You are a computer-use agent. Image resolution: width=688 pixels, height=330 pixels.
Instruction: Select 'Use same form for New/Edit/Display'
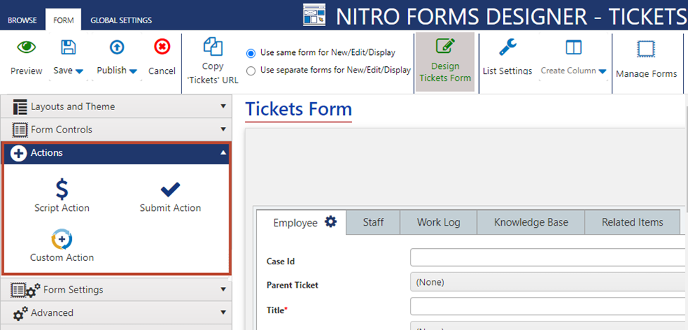pos(251,54)
